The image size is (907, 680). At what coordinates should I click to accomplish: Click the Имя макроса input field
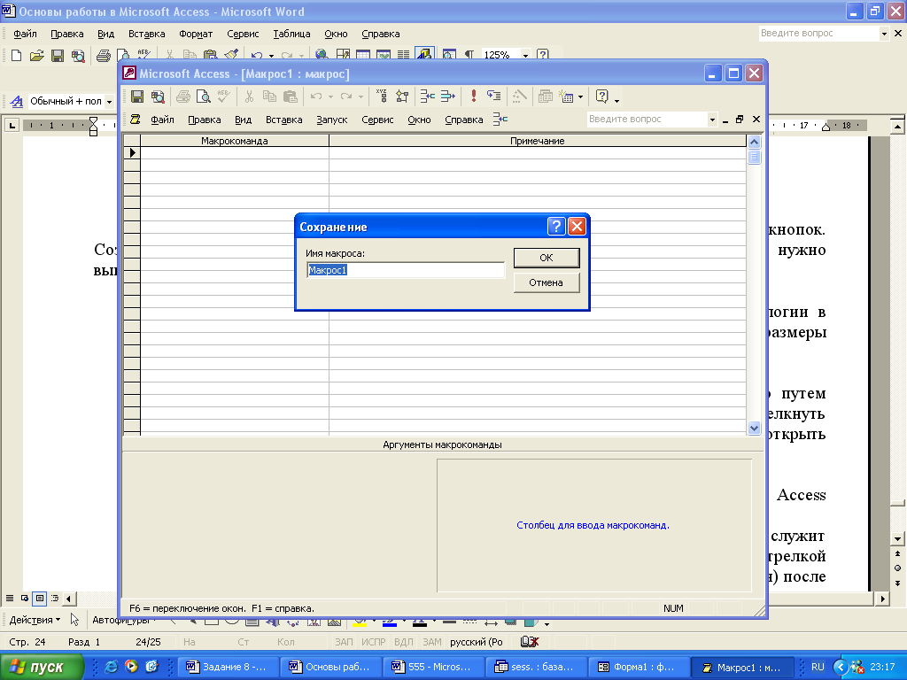click(x=406, y=270)
